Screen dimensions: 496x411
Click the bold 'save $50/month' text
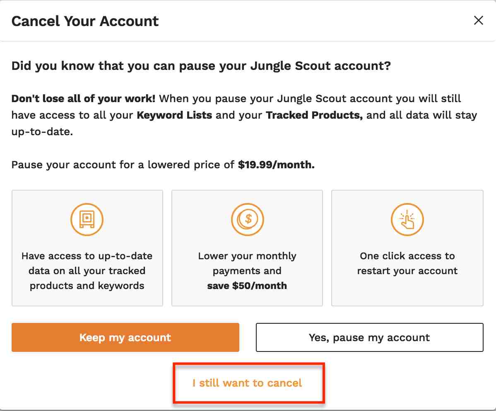point(247,286)
